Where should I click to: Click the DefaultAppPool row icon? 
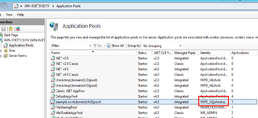(53, 96)
